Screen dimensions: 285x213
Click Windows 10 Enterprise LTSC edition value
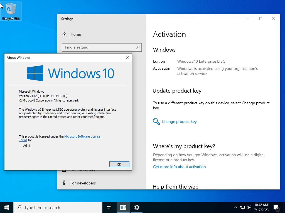[201, 61]
